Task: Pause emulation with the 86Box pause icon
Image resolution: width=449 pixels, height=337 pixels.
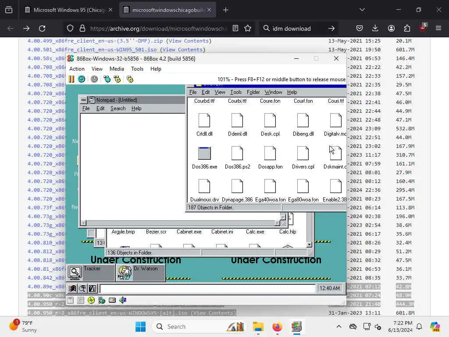Action: tap(71, 79)
